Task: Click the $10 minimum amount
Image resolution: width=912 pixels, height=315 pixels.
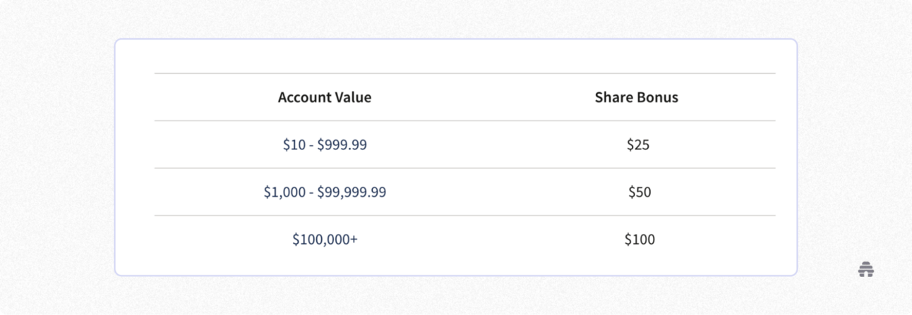Action: 294,144
